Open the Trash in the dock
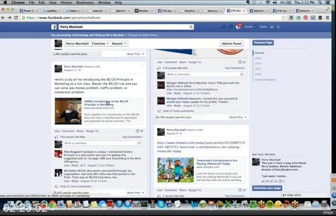336x216 pixels. [324, 204]
